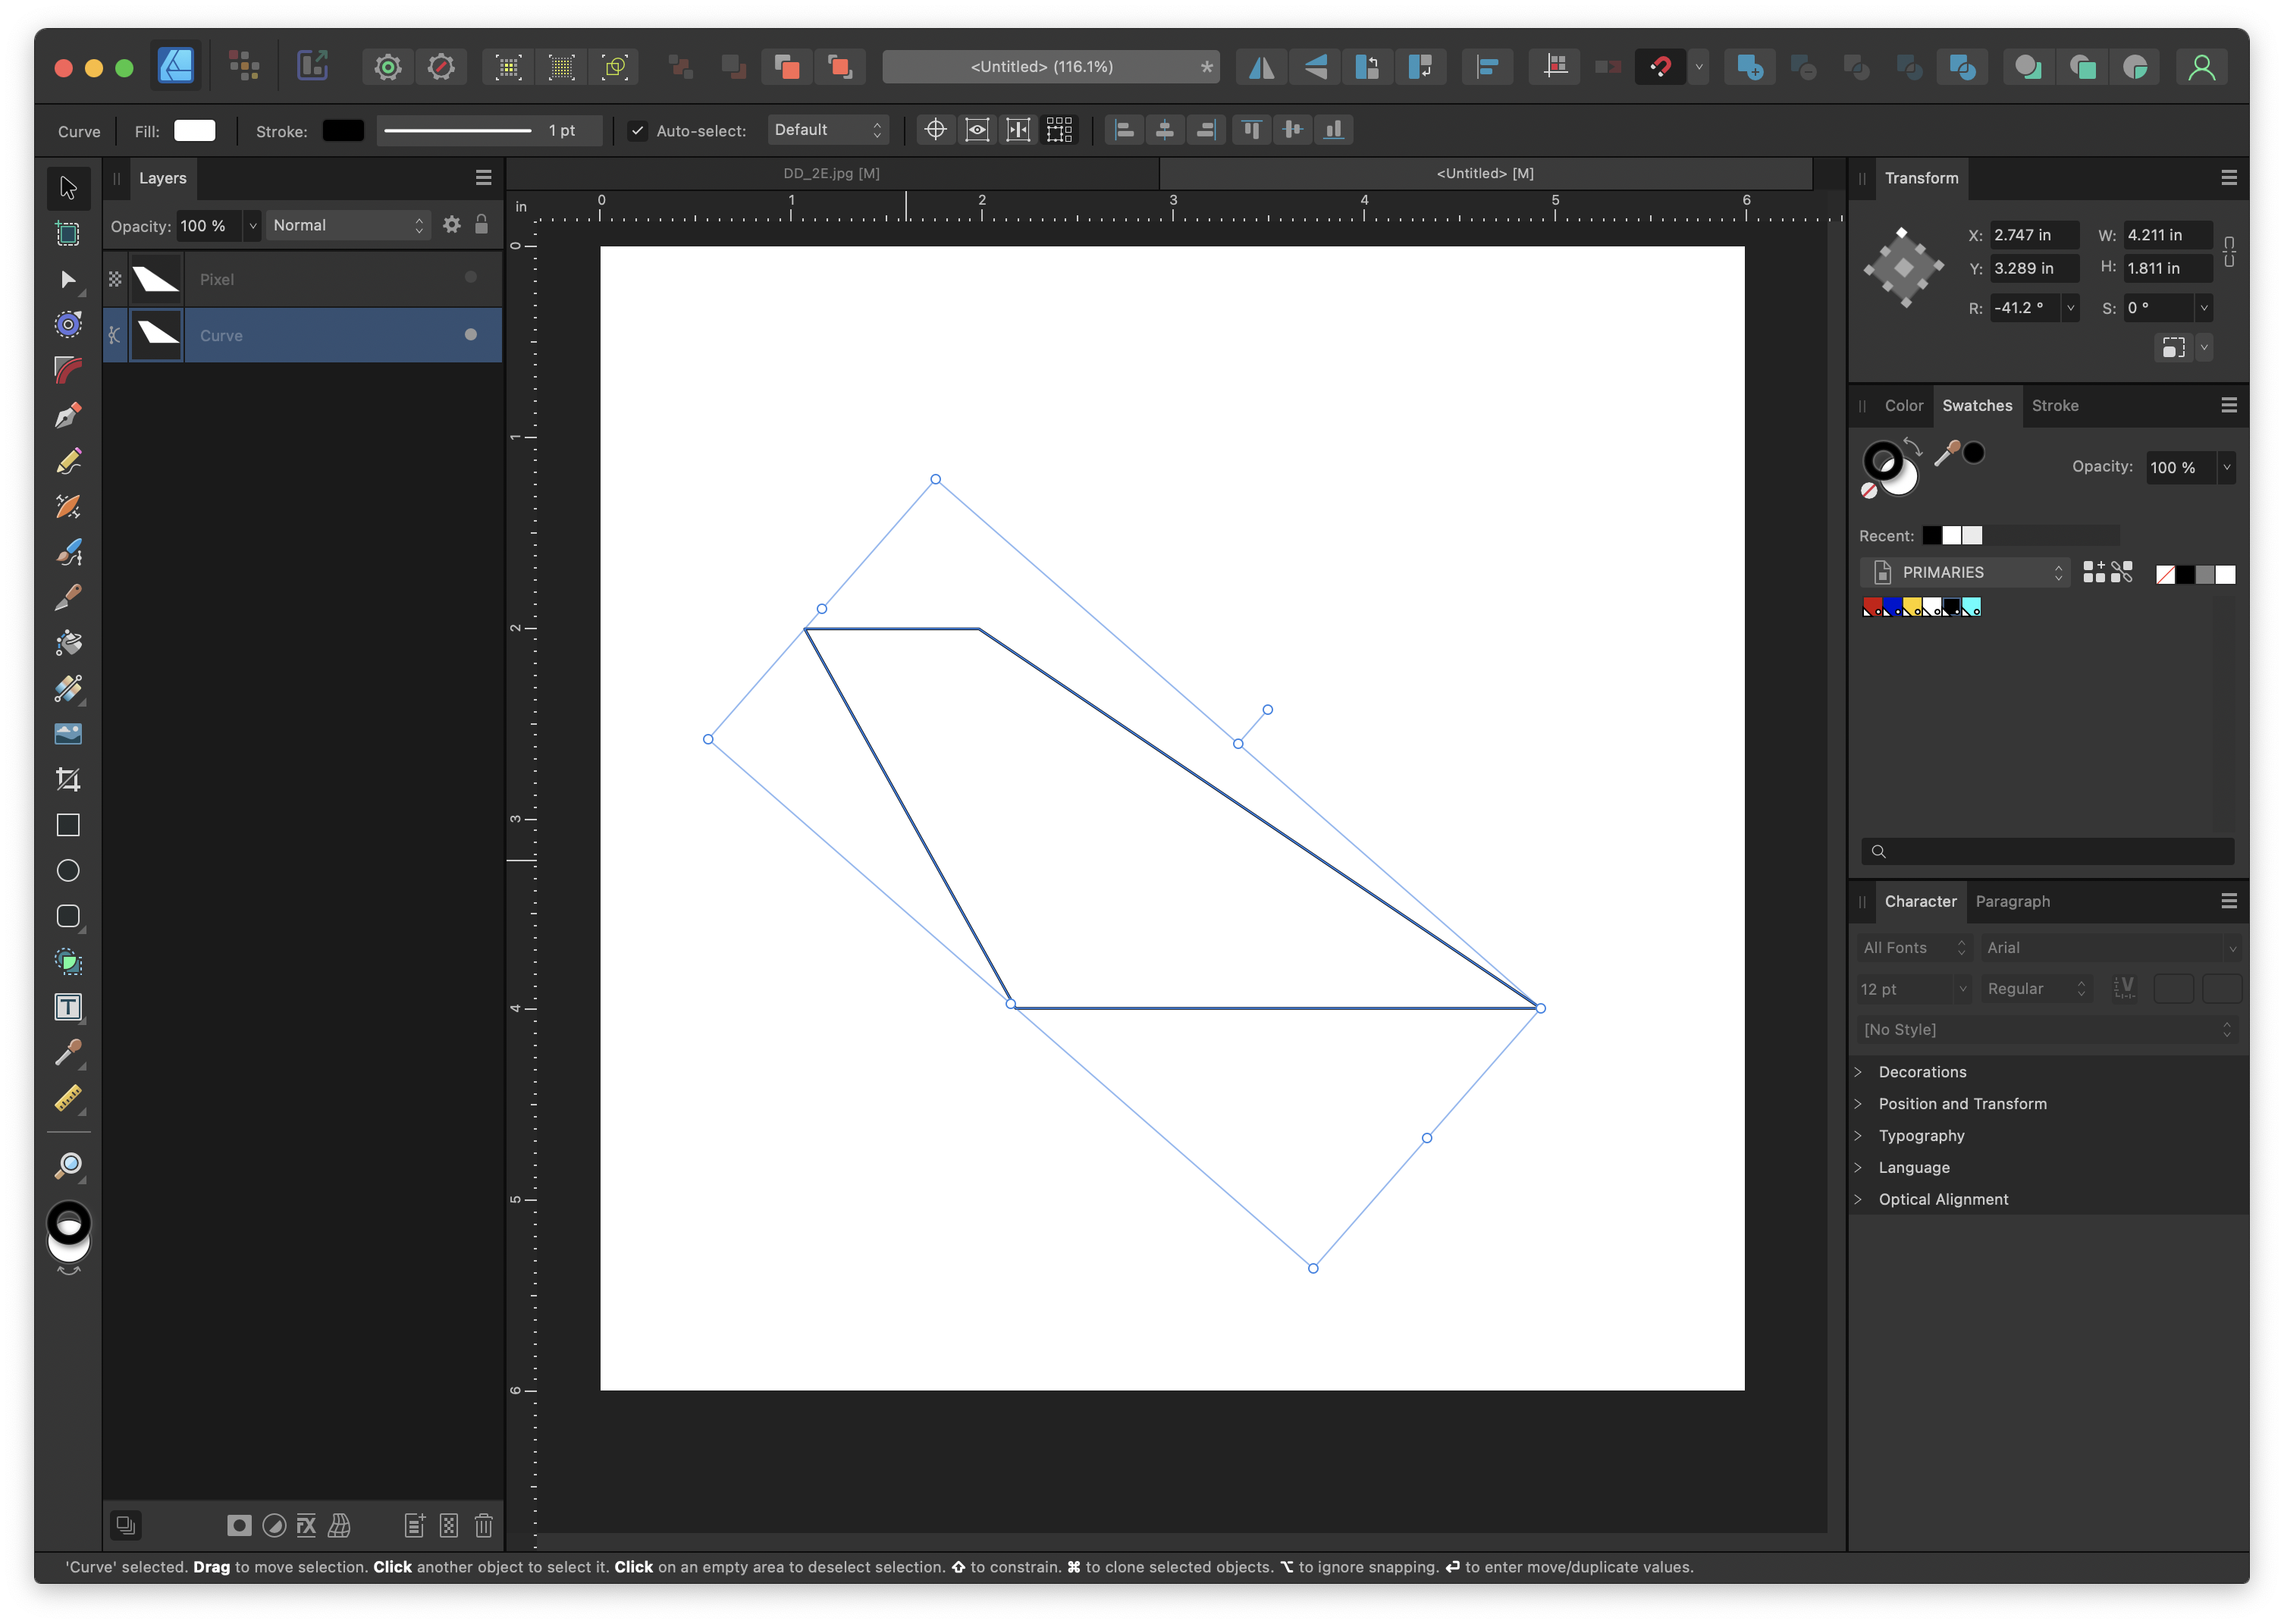
Task: Select the Rectangle shape tool
Action: (68, 825)
